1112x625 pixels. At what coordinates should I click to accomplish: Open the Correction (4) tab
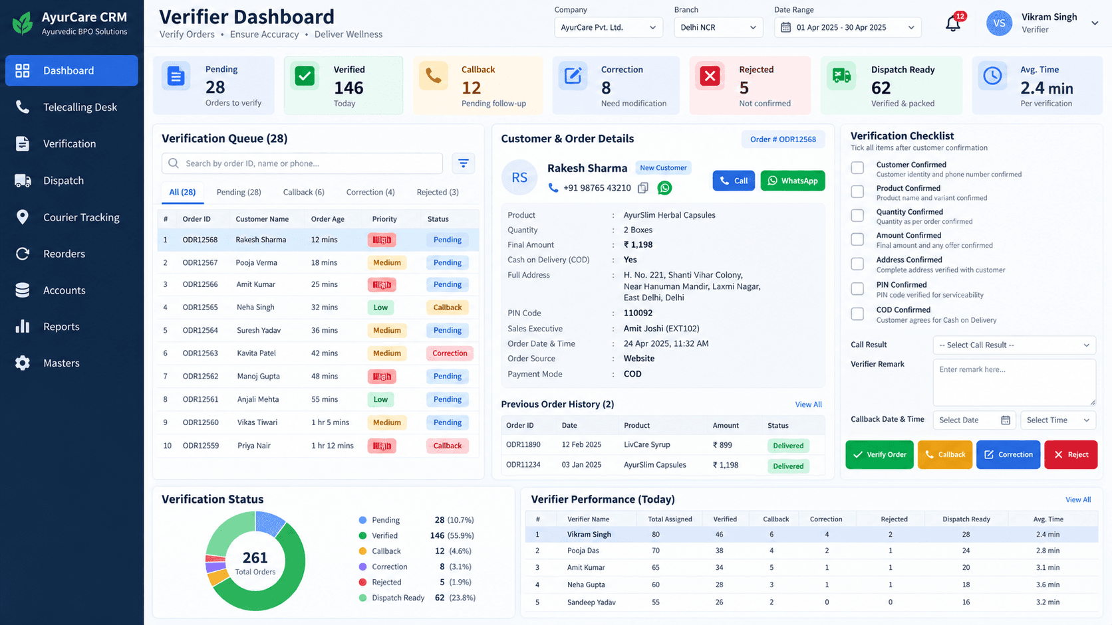point(370,192)
